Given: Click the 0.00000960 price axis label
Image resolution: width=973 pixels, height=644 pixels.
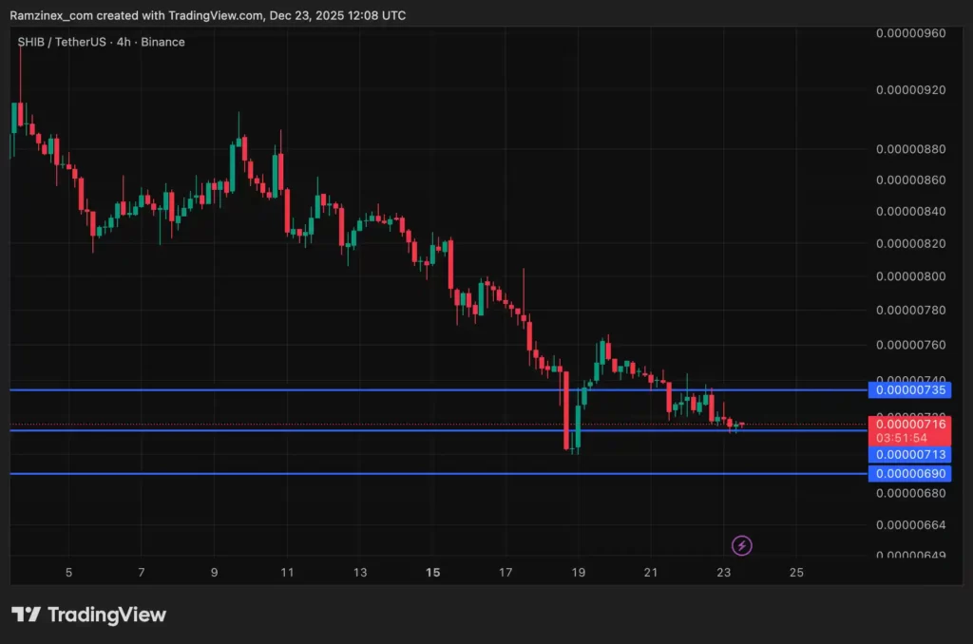Looking at the screenshot, I should click(x=909, y=33).
